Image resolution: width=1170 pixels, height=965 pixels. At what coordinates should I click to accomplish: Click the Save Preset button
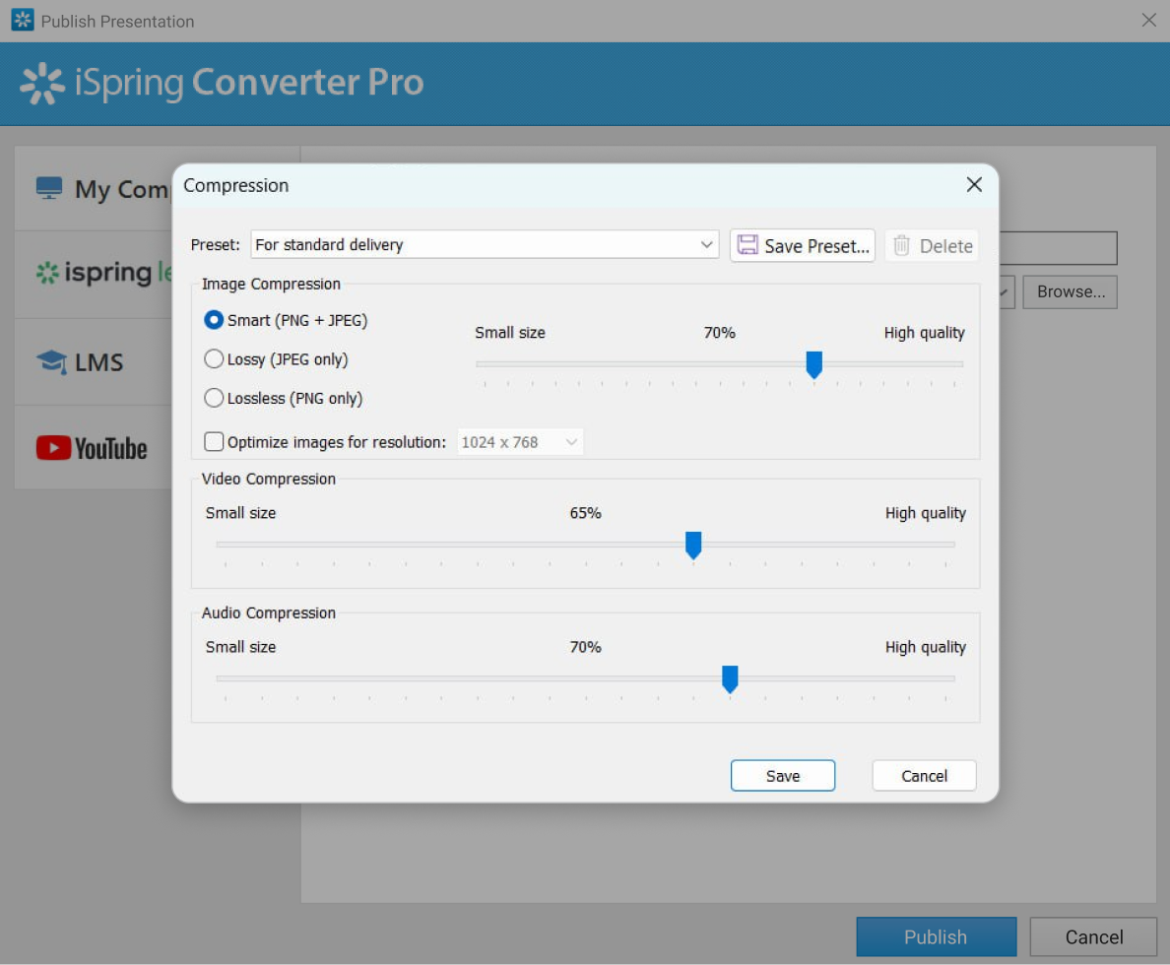pyautogui.click(x=802, y=245)
